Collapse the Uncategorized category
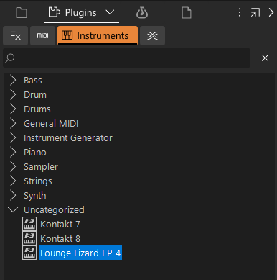Image resolution: width=277 pixels, height=280 pixels. pyautogui.click(x=13, y=209)
